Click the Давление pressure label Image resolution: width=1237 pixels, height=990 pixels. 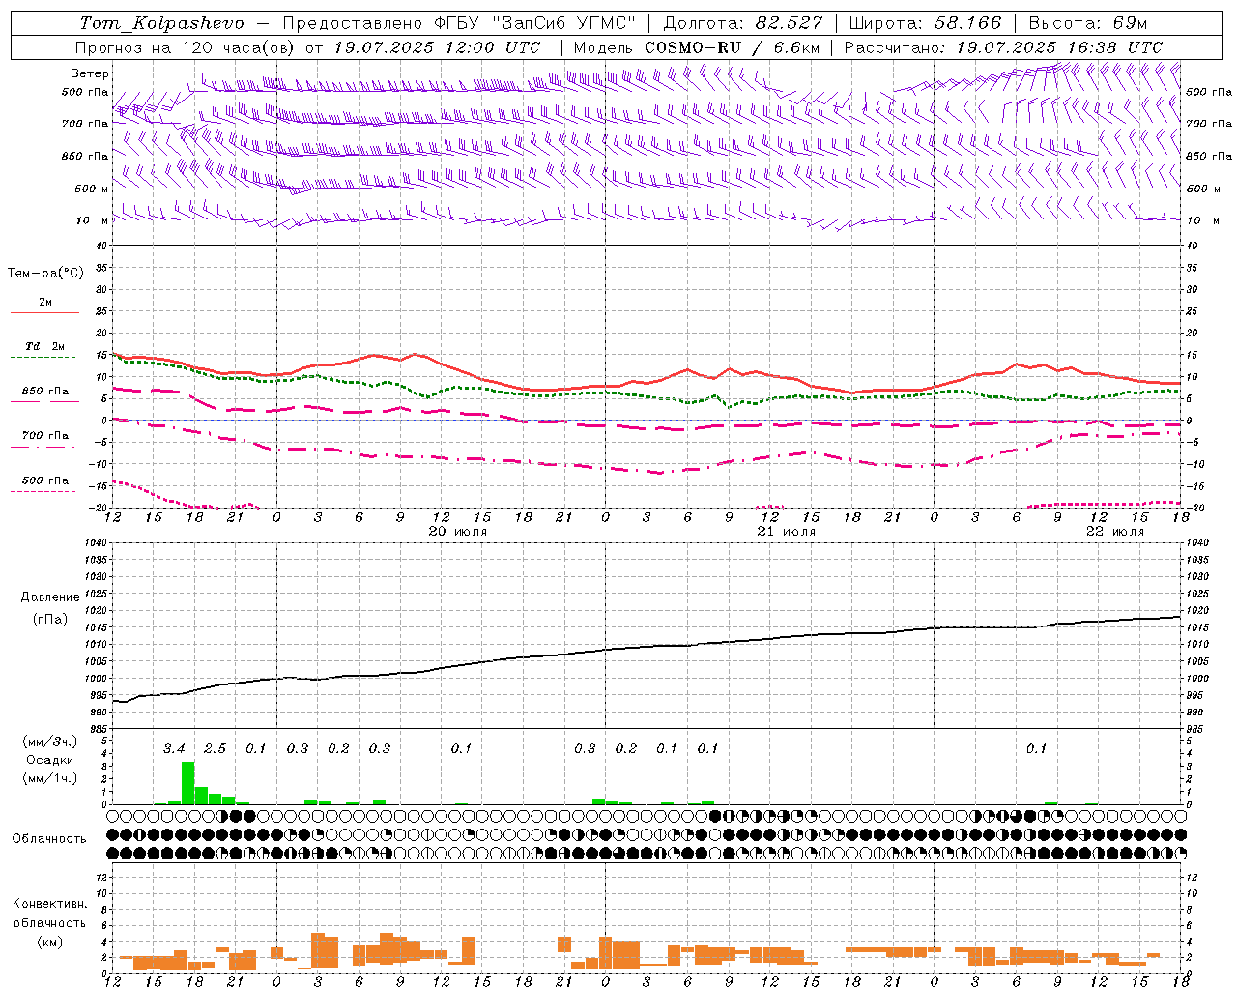point(50,597)
